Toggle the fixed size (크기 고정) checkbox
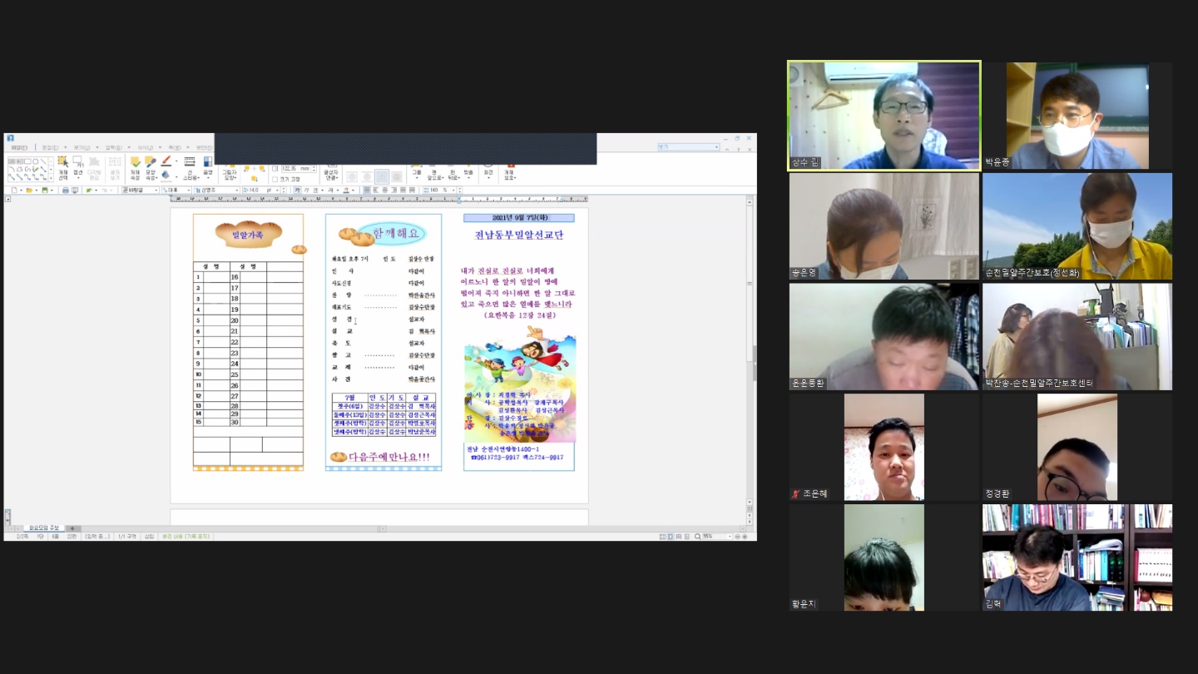1198x674 pixels. (x=275, y=179)
